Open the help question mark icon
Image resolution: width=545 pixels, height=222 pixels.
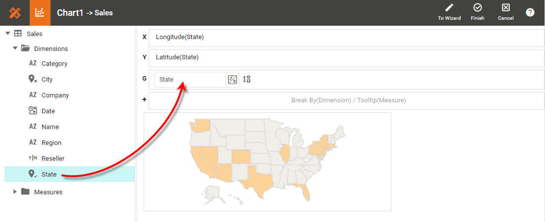tap(530, 13)
